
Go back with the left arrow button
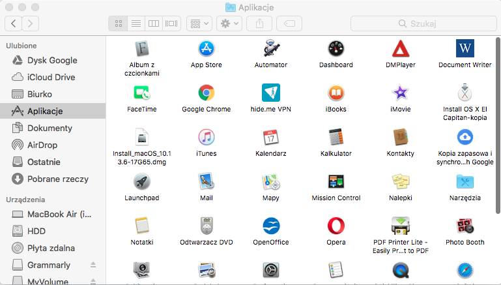[14, 23]
